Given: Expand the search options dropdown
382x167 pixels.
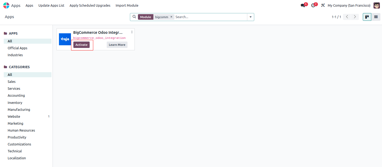Looking at the screenshot, I should 250,17.
